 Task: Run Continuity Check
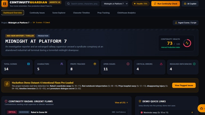166,4
